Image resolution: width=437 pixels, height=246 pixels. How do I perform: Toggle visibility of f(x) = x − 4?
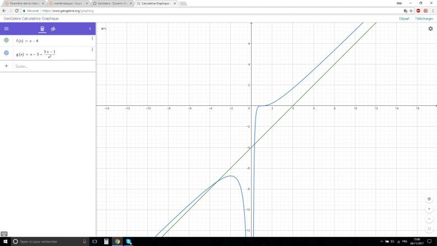coord(6,40)
